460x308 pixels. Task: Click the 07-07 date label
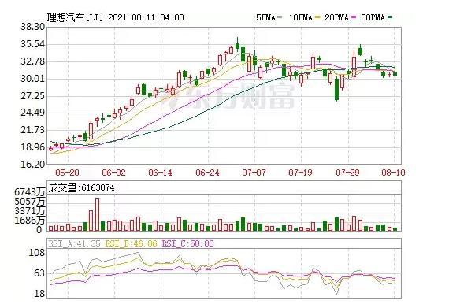click(254, 173)
